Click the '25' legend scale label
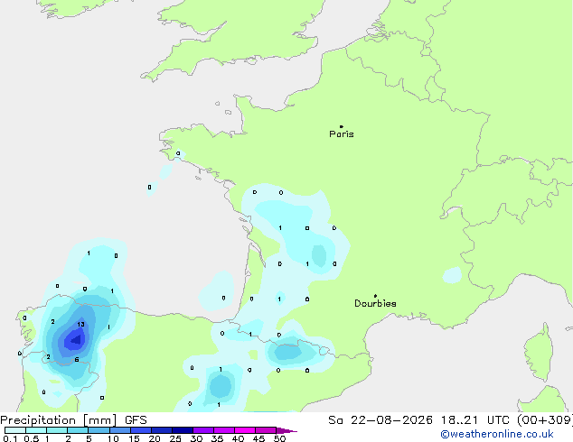This screenshot has width=573, height=442. (175, 438)
